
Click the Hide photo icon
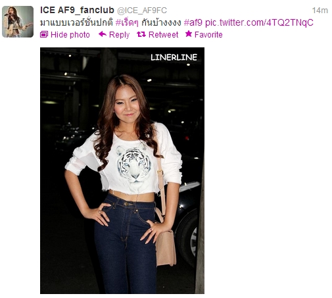(44, 34)
